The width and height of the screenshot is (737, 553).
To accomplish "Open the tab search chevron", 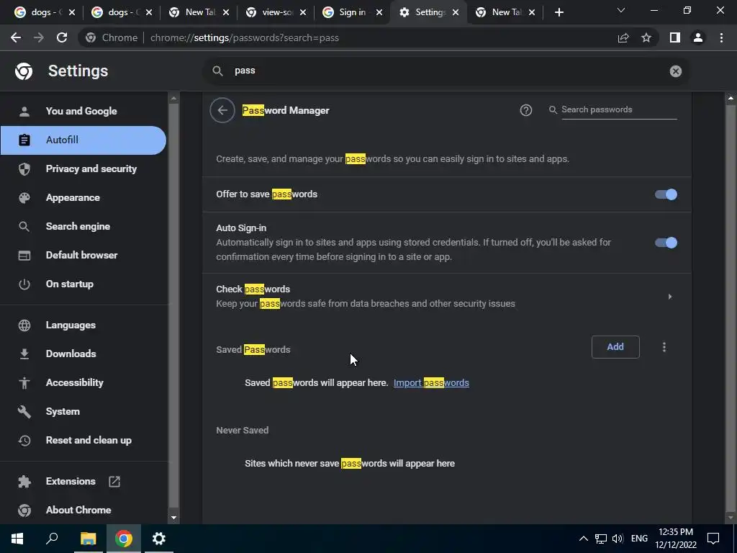I will point(621,10).
